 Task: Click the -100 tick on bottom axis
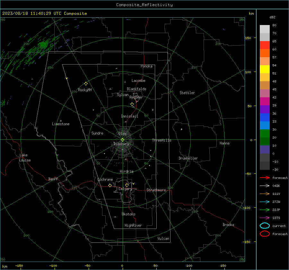click(x=53, y=266)
